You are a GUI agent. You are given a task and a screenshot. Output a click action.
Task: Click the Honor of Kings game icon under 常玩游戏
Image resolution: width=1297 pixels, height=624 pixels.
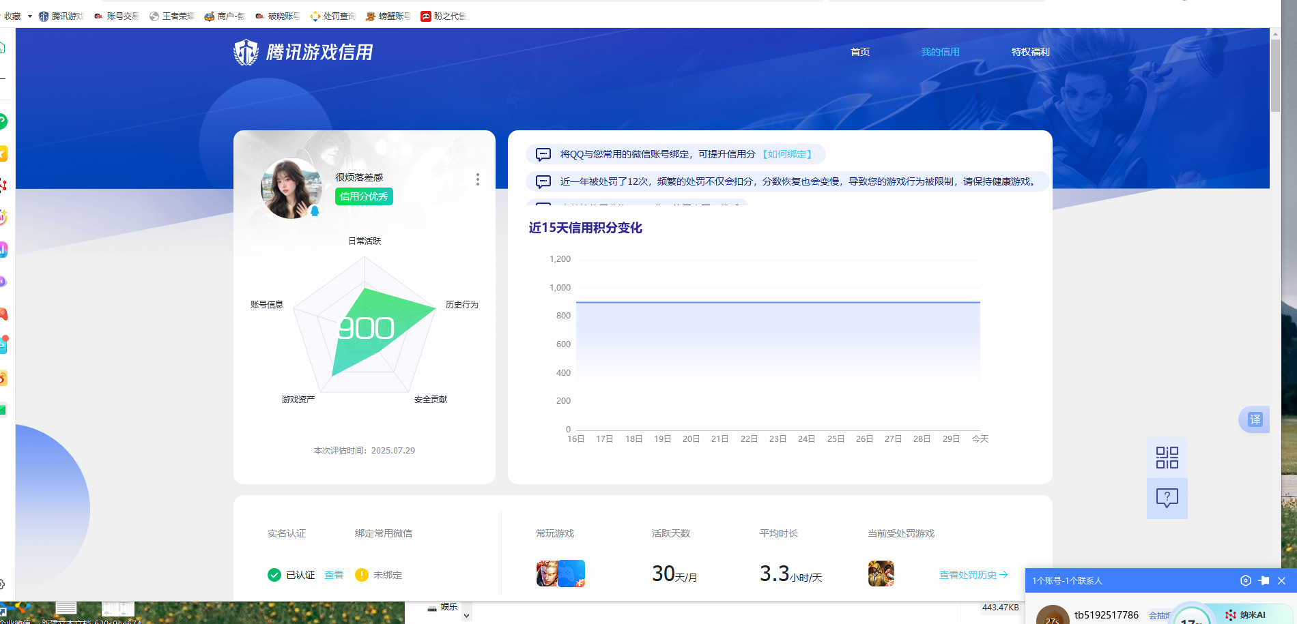[547, 574]
